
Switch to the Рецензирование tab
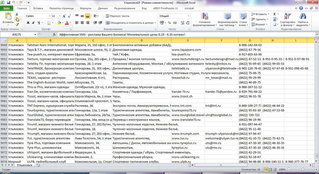(x=125, y=8)
